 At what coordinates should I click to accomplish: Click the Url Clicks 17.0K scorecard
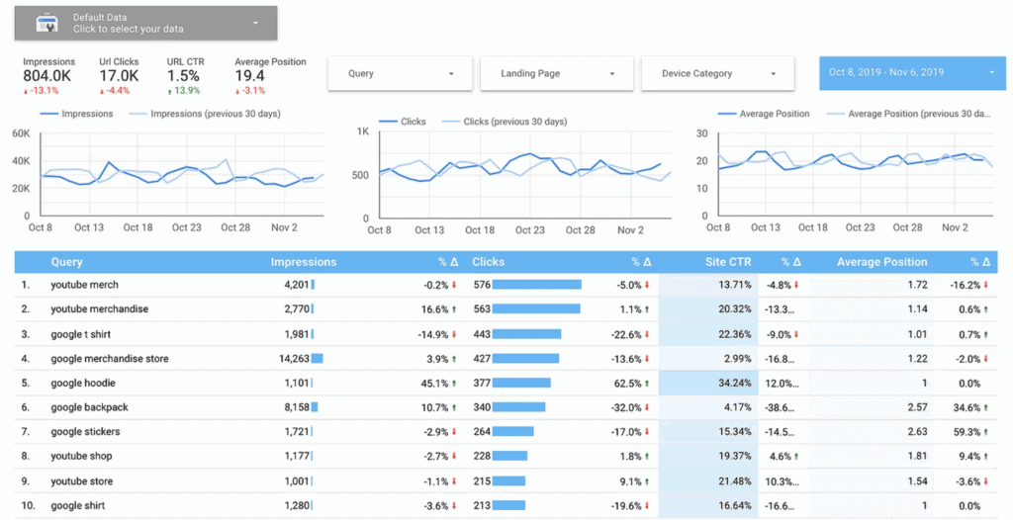coord(119,76)
